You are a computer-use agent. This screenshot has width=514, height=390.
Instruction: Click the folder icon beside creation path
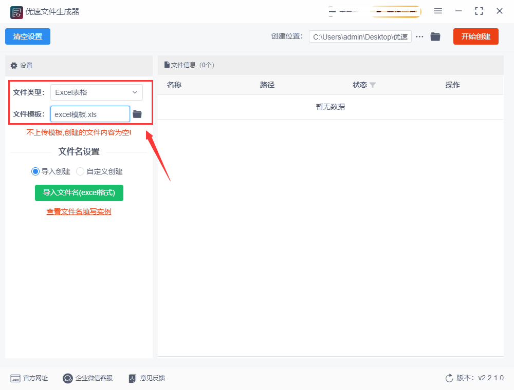point(435,36)
